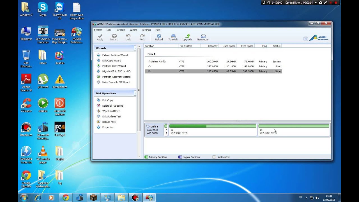Viewport: 359px width, 202px height.
Task: Open the CCleaner desktop icon
Action: click(26, 105)
